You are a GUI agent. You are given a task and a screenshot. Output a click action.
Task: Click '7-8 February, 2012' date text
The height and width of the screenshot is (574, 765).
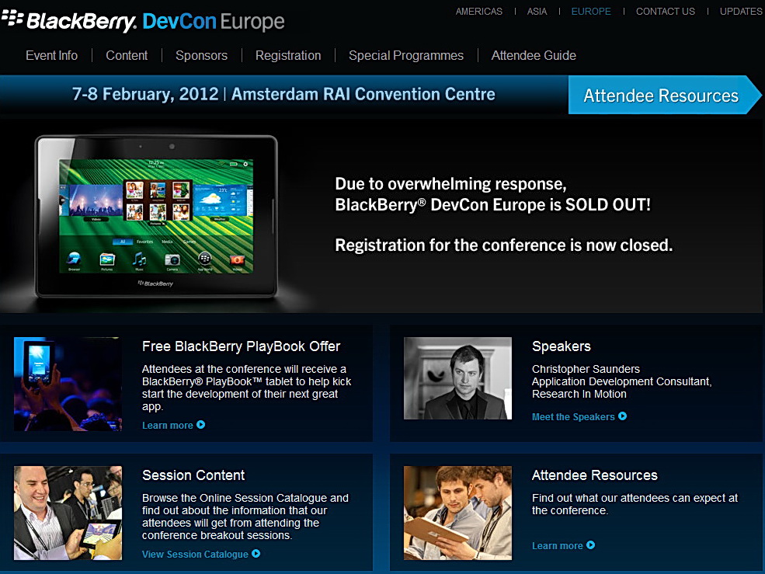(x=145, y=94)
